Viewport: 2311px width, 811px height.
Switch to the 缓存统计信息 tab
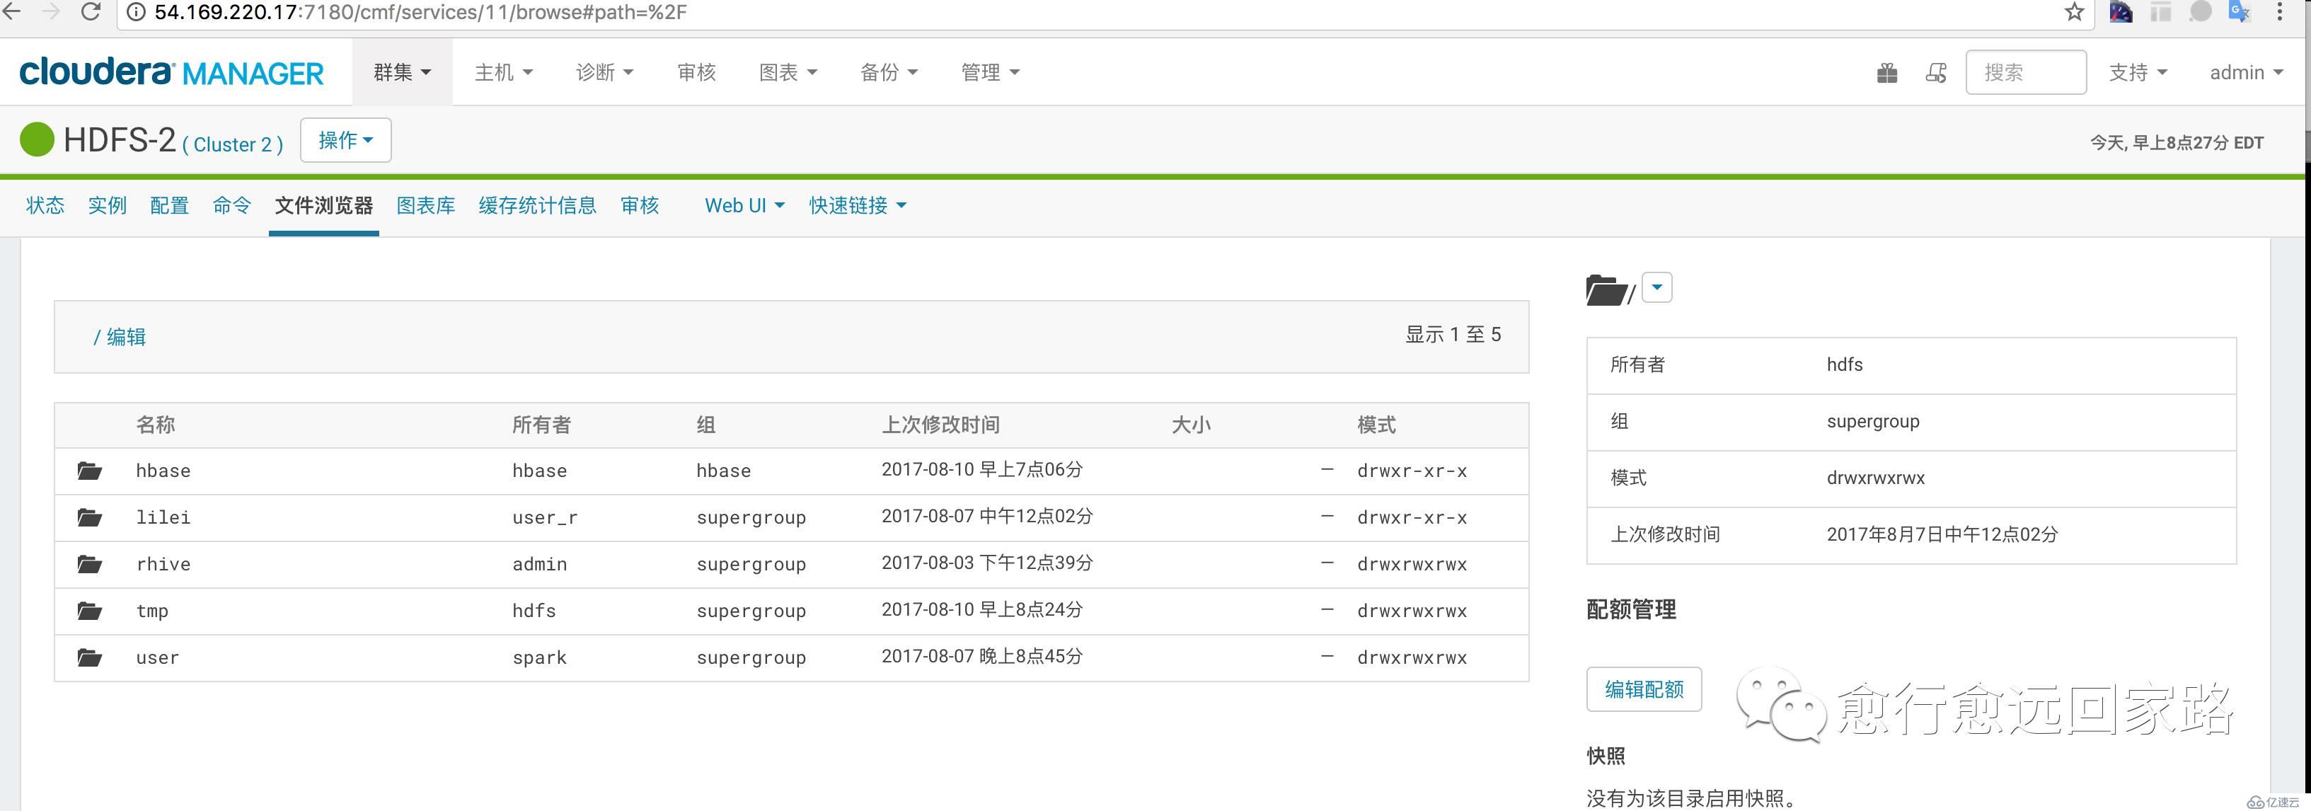tap(537, 205)
